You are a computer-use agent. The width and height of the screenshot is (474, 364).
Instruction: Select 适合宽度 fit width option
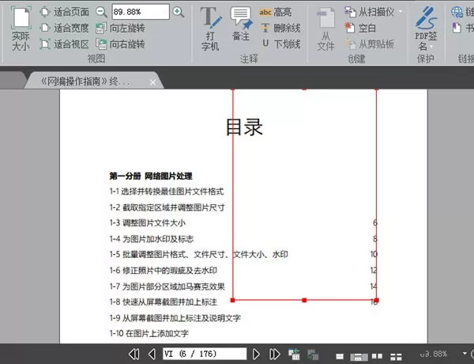tap(64, 28)
